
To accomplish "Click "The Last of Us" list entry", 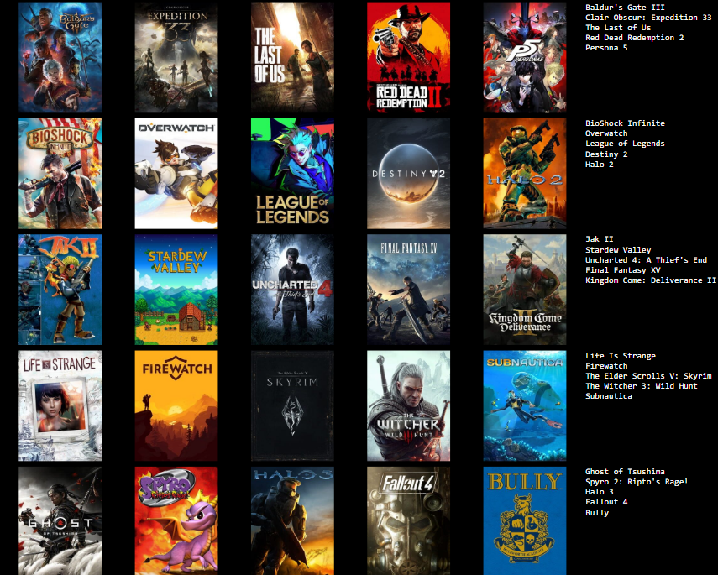I will [618, 28].
